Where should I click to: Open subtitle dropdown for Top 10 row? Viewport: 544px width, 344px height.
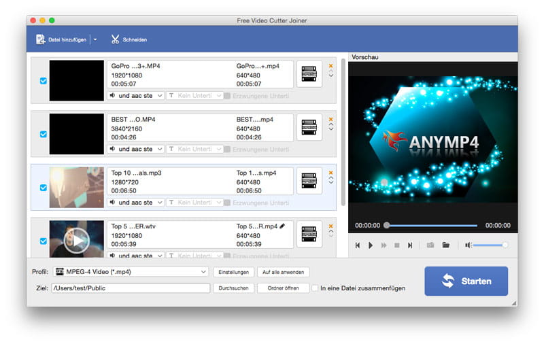pos(194,202)
